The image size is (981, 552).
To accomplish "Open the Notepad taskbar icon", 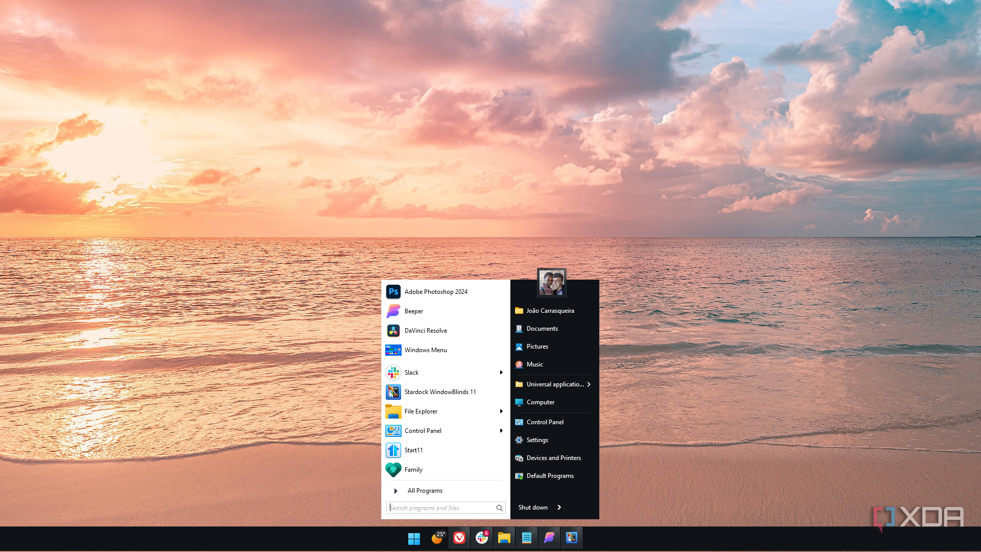I will point(526,538).
